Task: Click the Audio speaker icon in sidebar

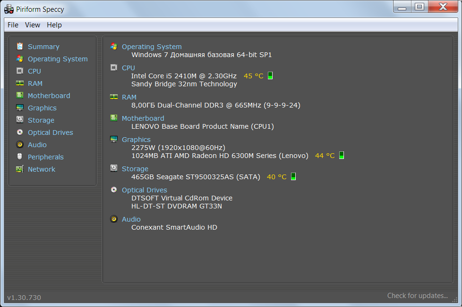Action: click(x=19, y=144)
